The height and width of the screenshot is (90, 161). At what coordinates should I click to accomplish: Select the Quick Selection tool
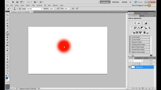click(7, 23)
